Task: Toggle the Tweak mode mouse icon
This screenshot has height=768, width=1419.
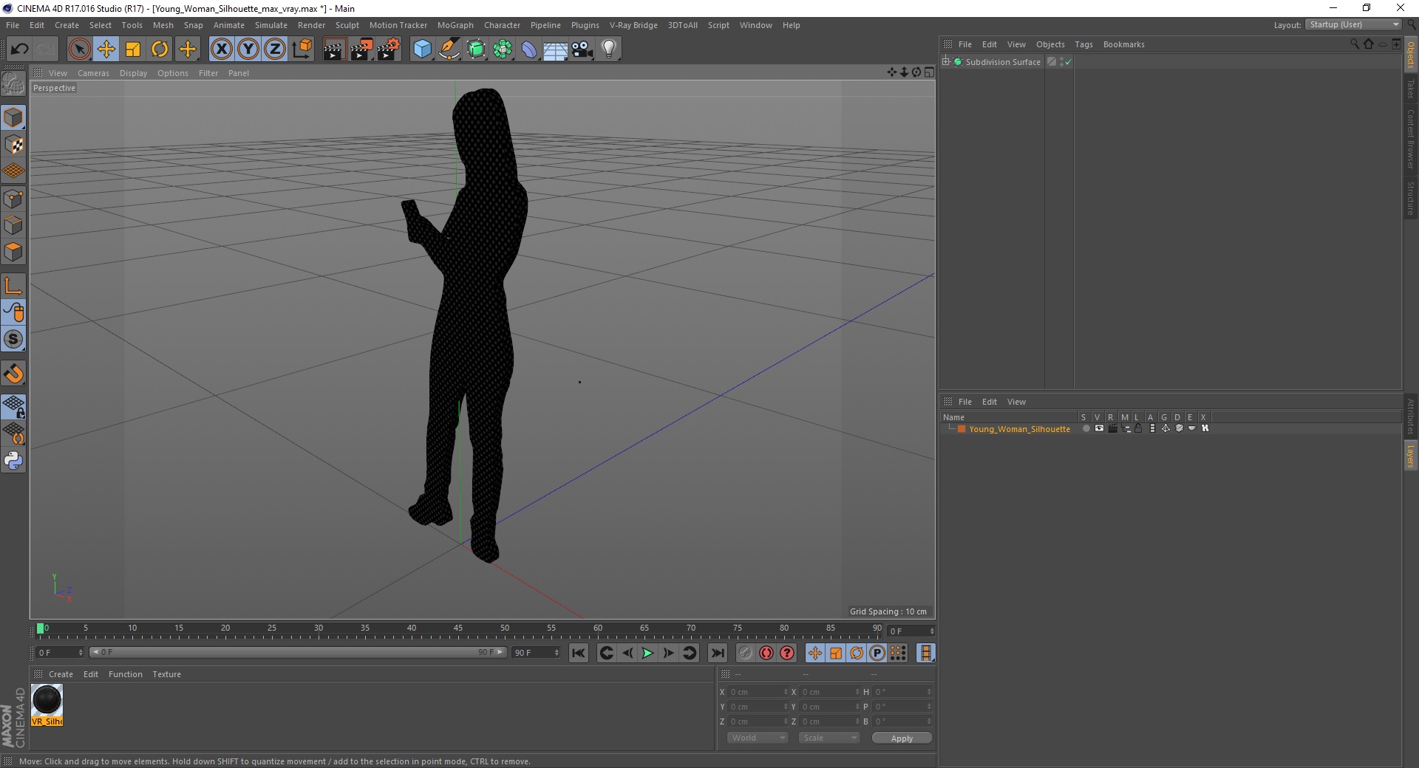Action: [13, 312]
